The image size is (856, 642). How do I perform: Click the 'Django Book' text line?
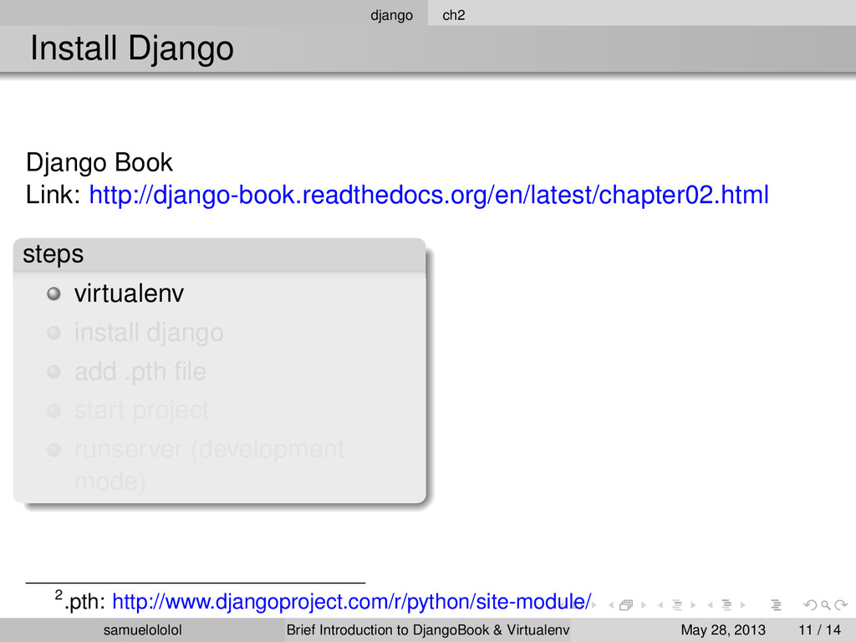(x=99, y=163)
